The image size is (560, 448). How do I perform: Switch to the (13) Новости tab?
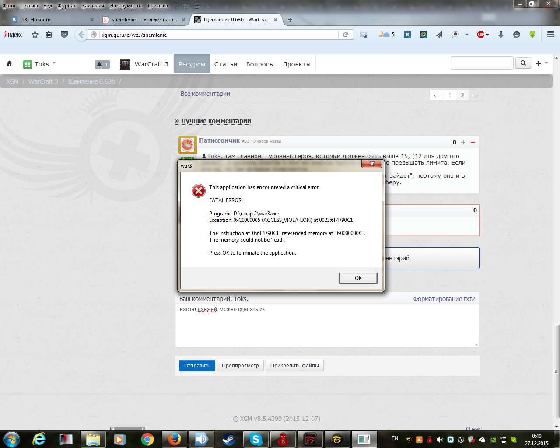(52, 20)
